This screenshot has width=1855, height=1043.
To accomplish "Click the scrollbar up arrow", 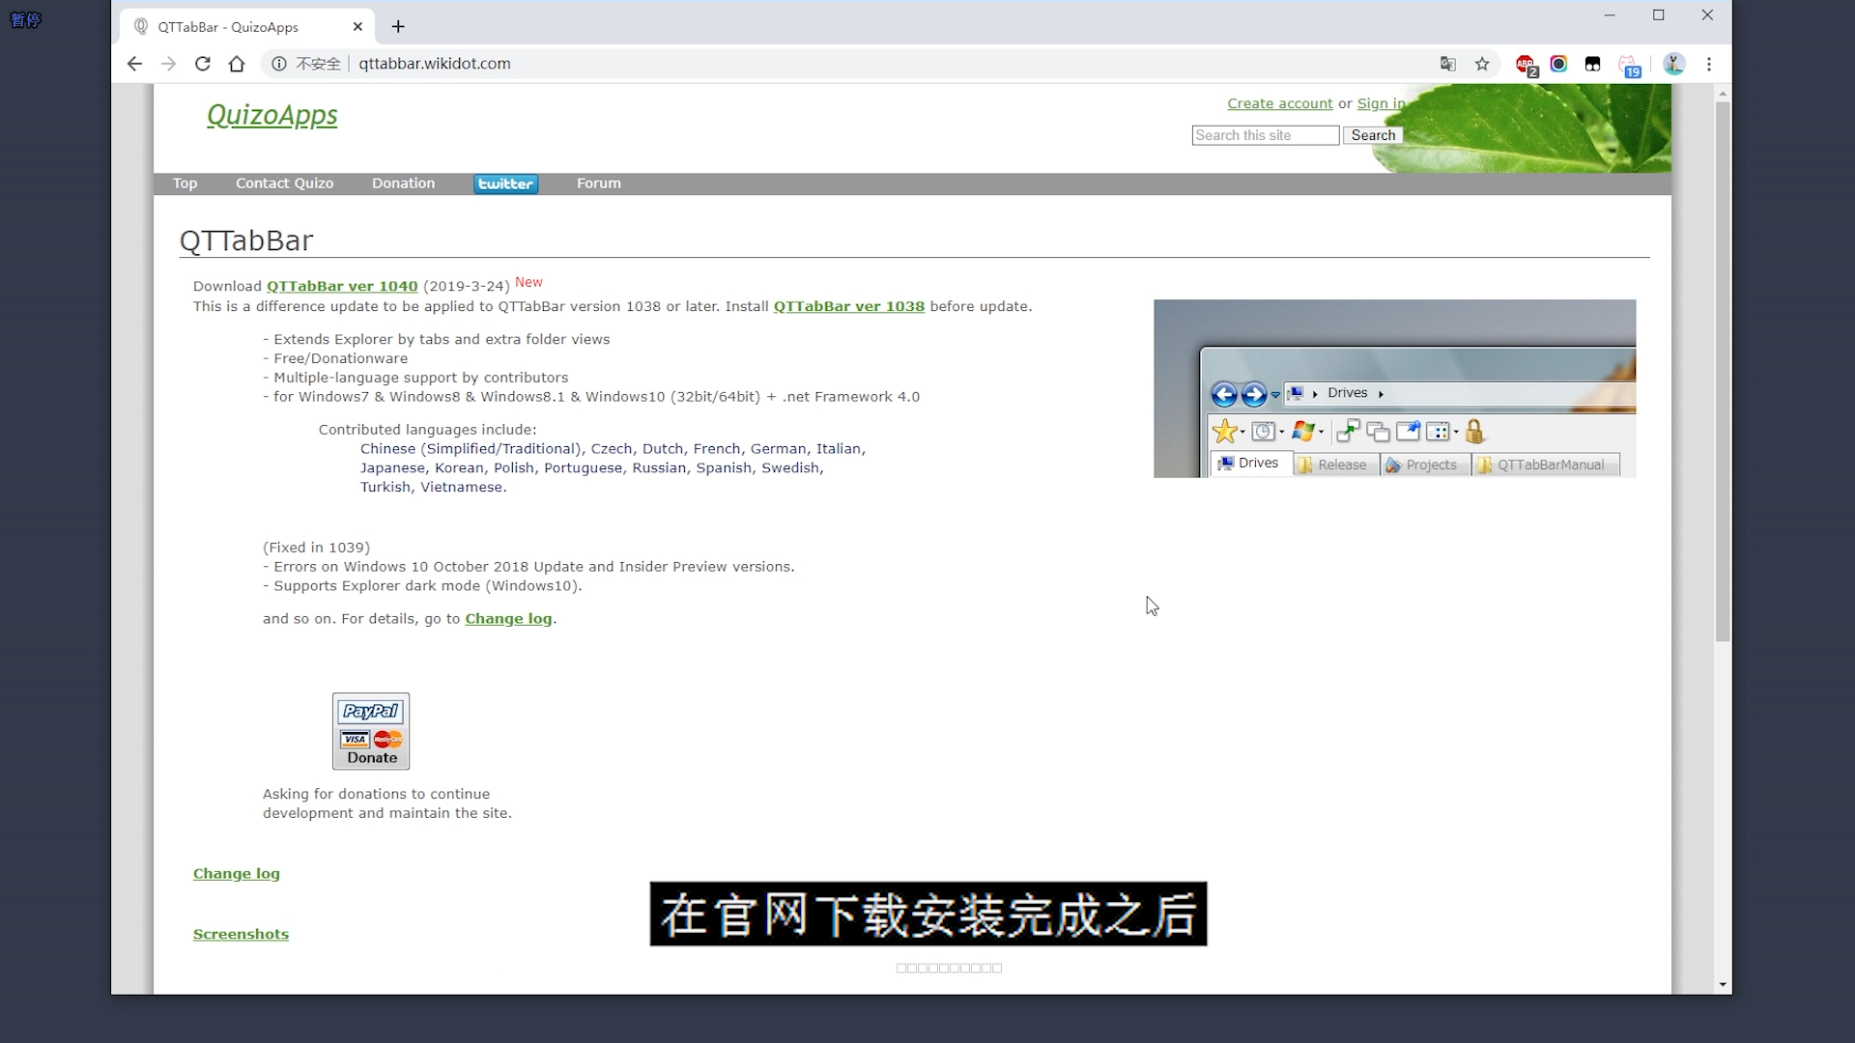I will click(x=1723, y=94).
